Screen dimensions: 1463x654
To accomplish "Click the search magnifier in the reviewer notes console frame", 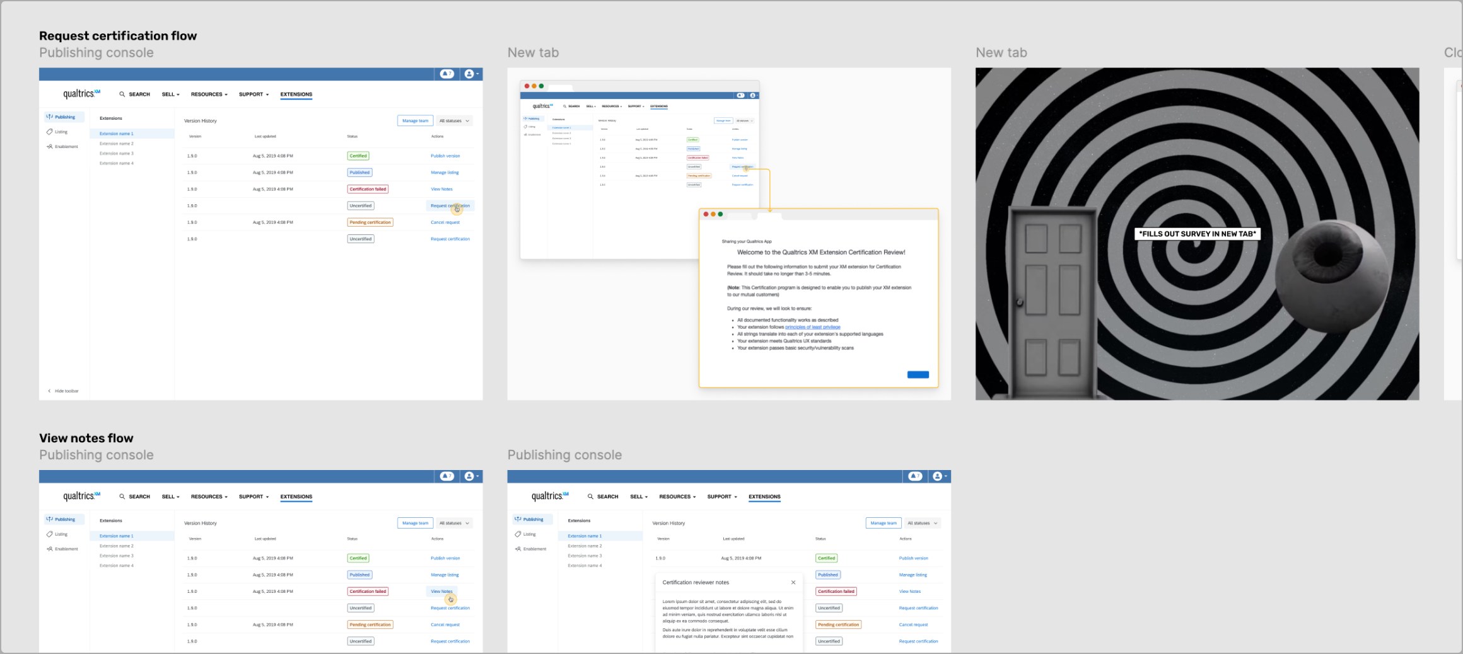I will point(590,496).
